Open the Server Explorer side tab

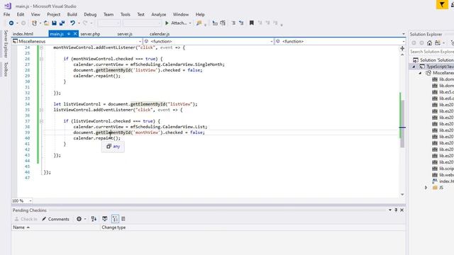coord(6,44)
